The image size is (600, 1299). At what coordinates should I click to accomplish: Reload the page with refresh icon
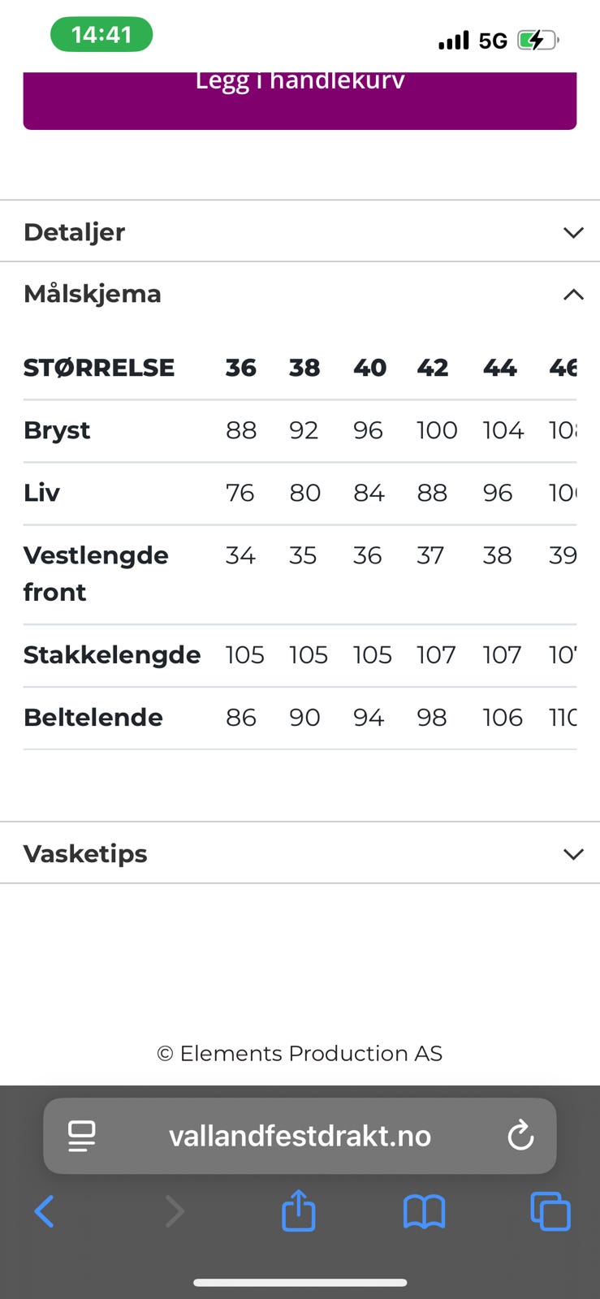[x=520, y=1135]
